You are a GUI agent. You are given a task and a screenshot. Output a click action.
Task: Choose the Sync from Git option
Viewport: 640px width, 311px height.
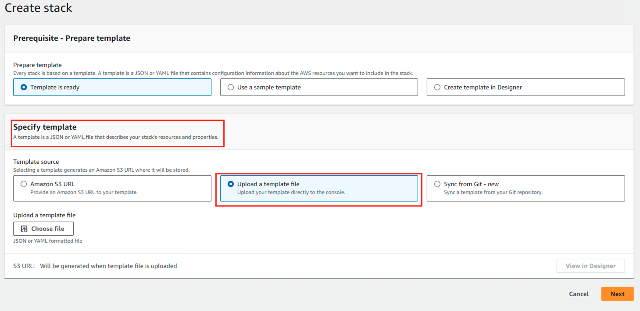(437, 184)
